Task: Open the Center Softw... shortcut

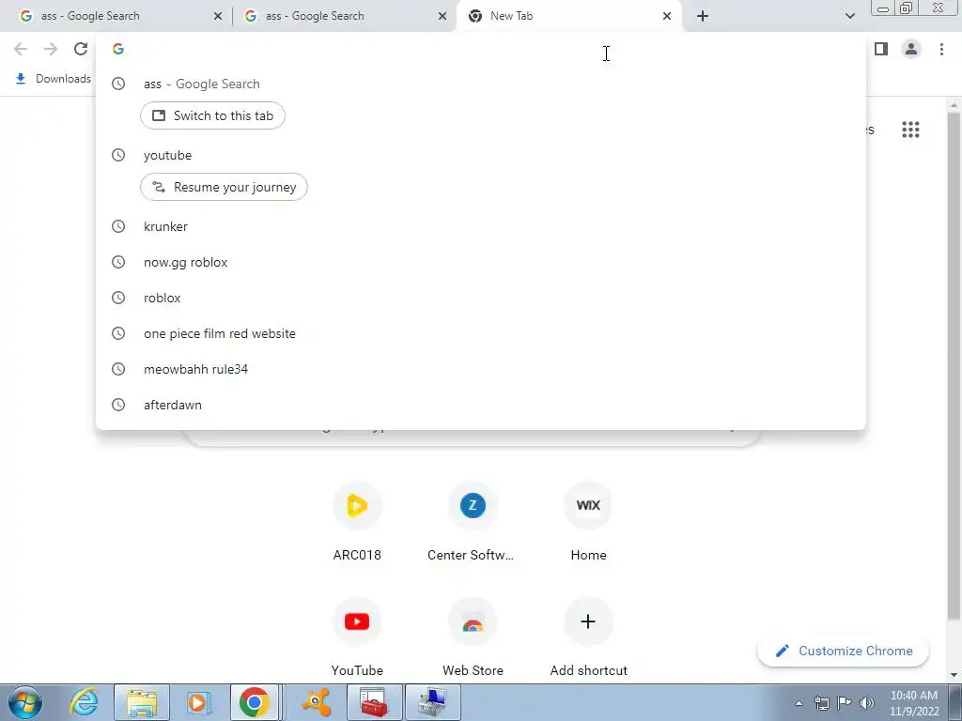Action: pos(472,522)
